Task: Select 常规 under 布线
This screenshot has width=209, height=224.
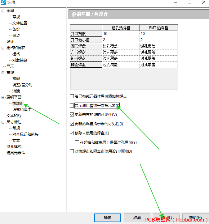Action: pyautogui.click(x=16, y=79)
